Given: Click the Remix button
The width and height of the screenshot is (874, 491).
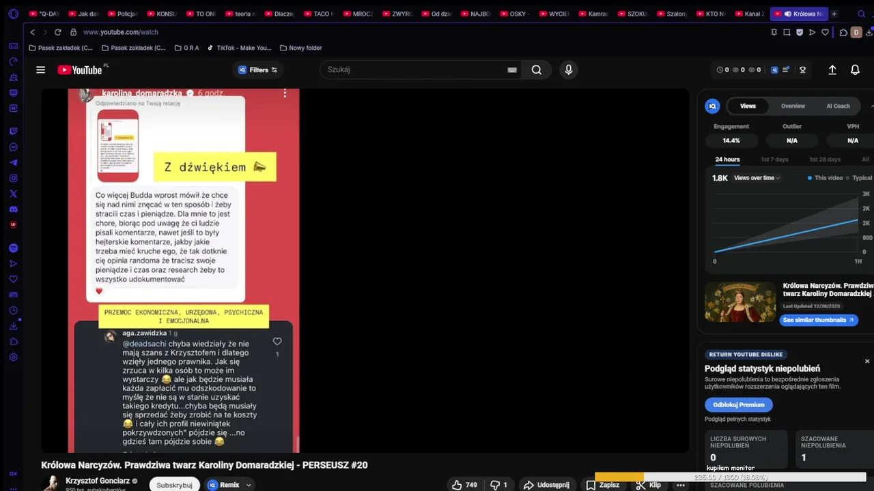Looking at the screenshot, I should pos(223,485).
